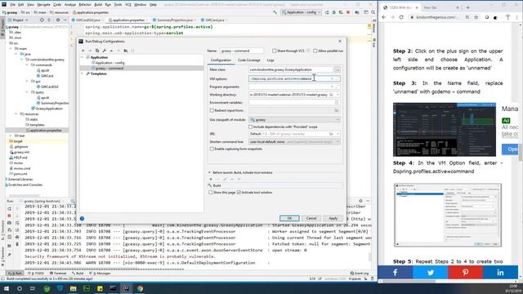Toggle Activate tool window checkbox
This screenshot has width=523, height=294.
click(x=239, y=193)
